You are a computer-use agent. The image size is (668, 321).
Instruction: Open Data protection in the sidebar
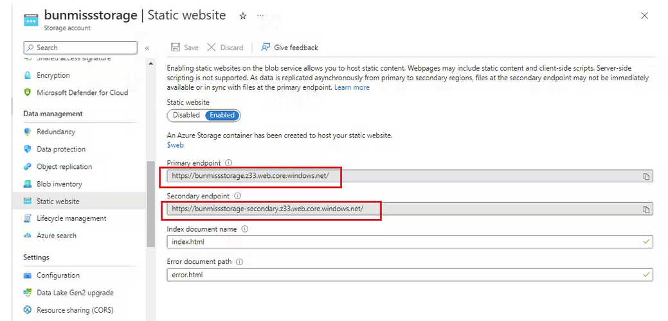pos(61,149)
